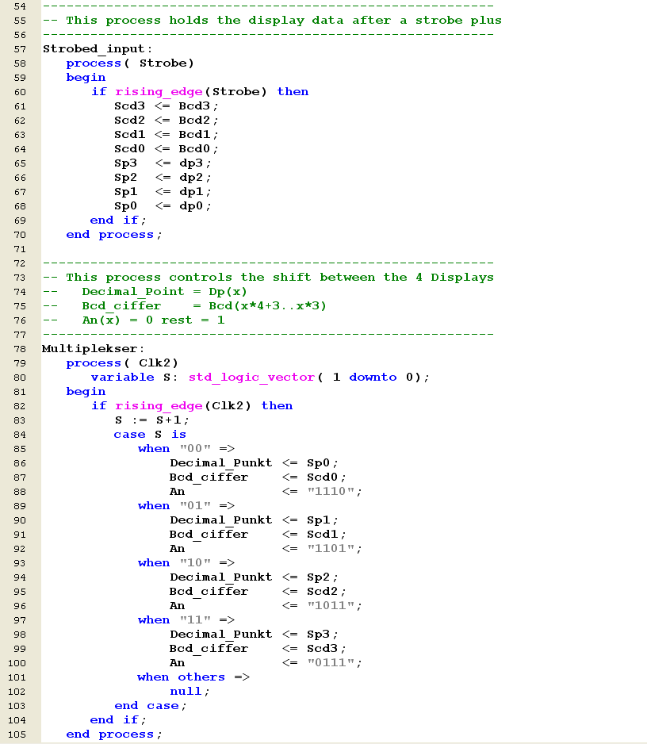Click line number 78 in the gutter
The image size is (647, 744).
coord(20,349)
